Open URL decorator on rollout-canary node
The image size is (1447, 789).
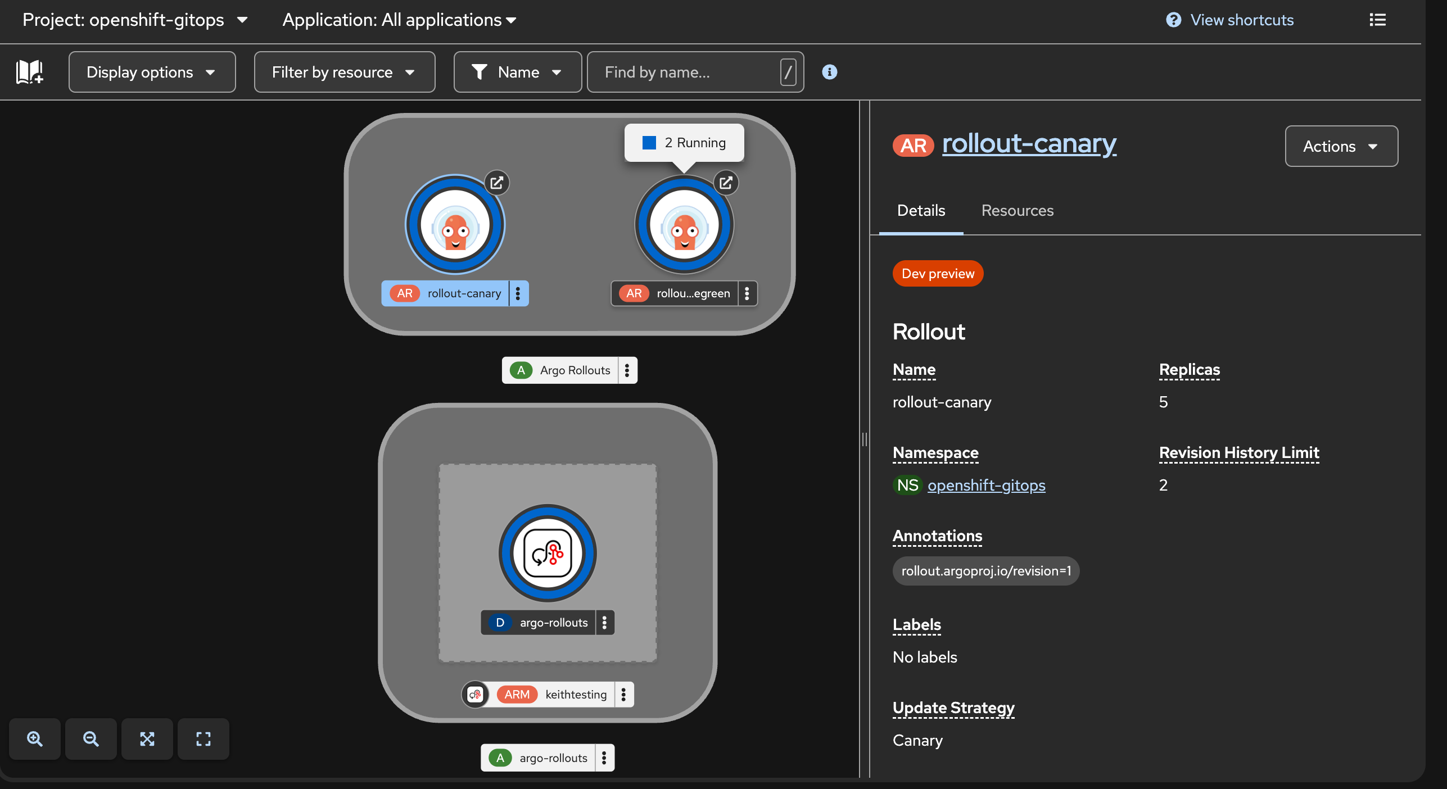pyautogui.click(x=497, y=183)
